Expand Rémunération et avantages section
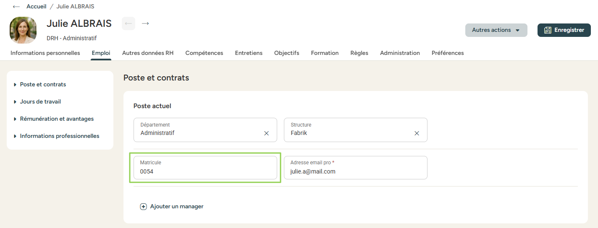The height and width of the screenshot is (228, 598). 57,119
